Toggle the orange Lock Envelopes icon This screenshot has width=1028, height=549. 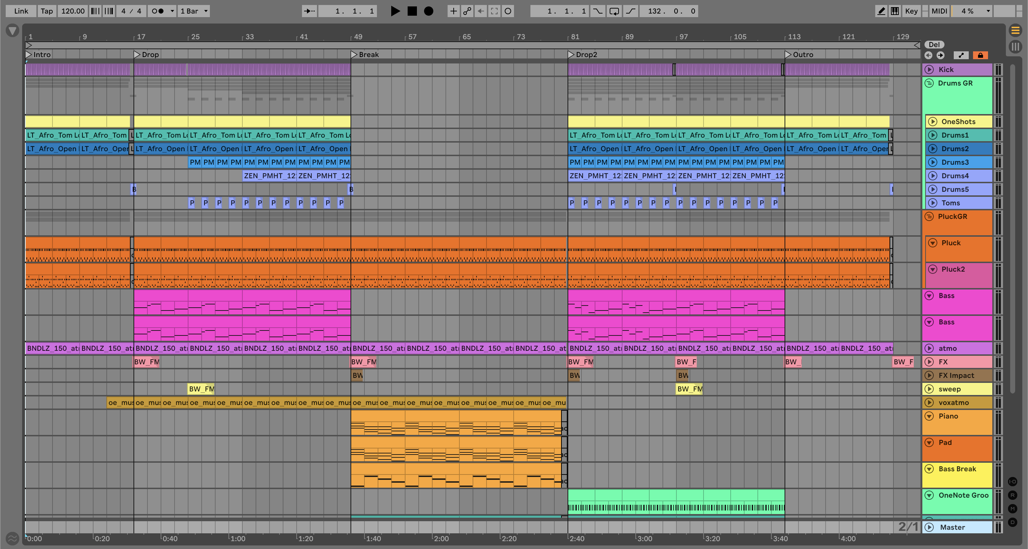tap(980, 55)
